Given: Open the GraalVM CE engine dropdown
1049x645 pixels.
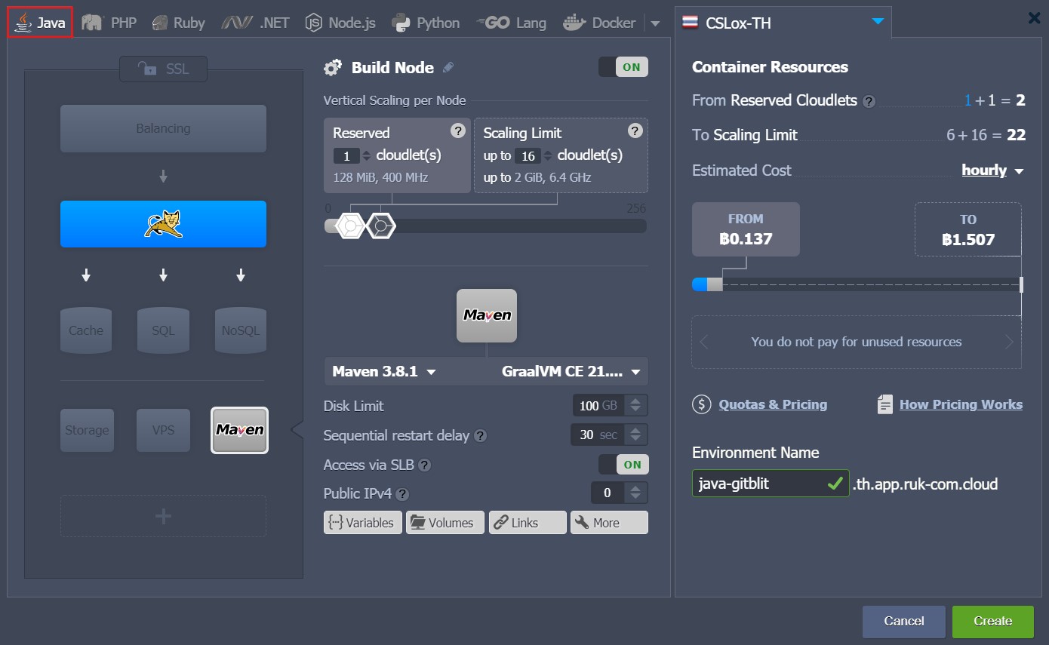Looking at the screenshot, I should click(571, 371).
